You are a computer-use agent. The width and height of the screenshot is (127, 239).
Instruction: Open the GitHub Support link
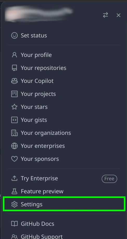click(42, 236)
